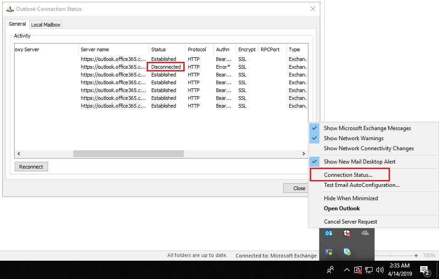Enable Show Network Connectivity Changes
439x279 pixels.
click(373, 148)
